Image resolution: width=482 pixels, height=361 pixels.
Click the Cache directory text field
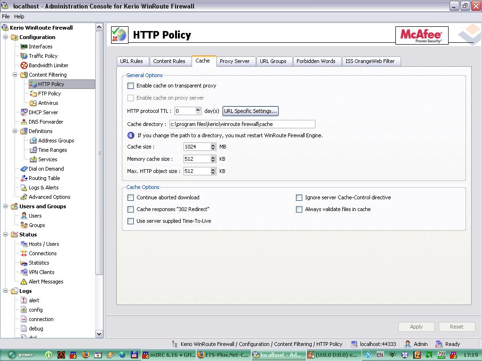pyautogui.click(x=242, y=124)
